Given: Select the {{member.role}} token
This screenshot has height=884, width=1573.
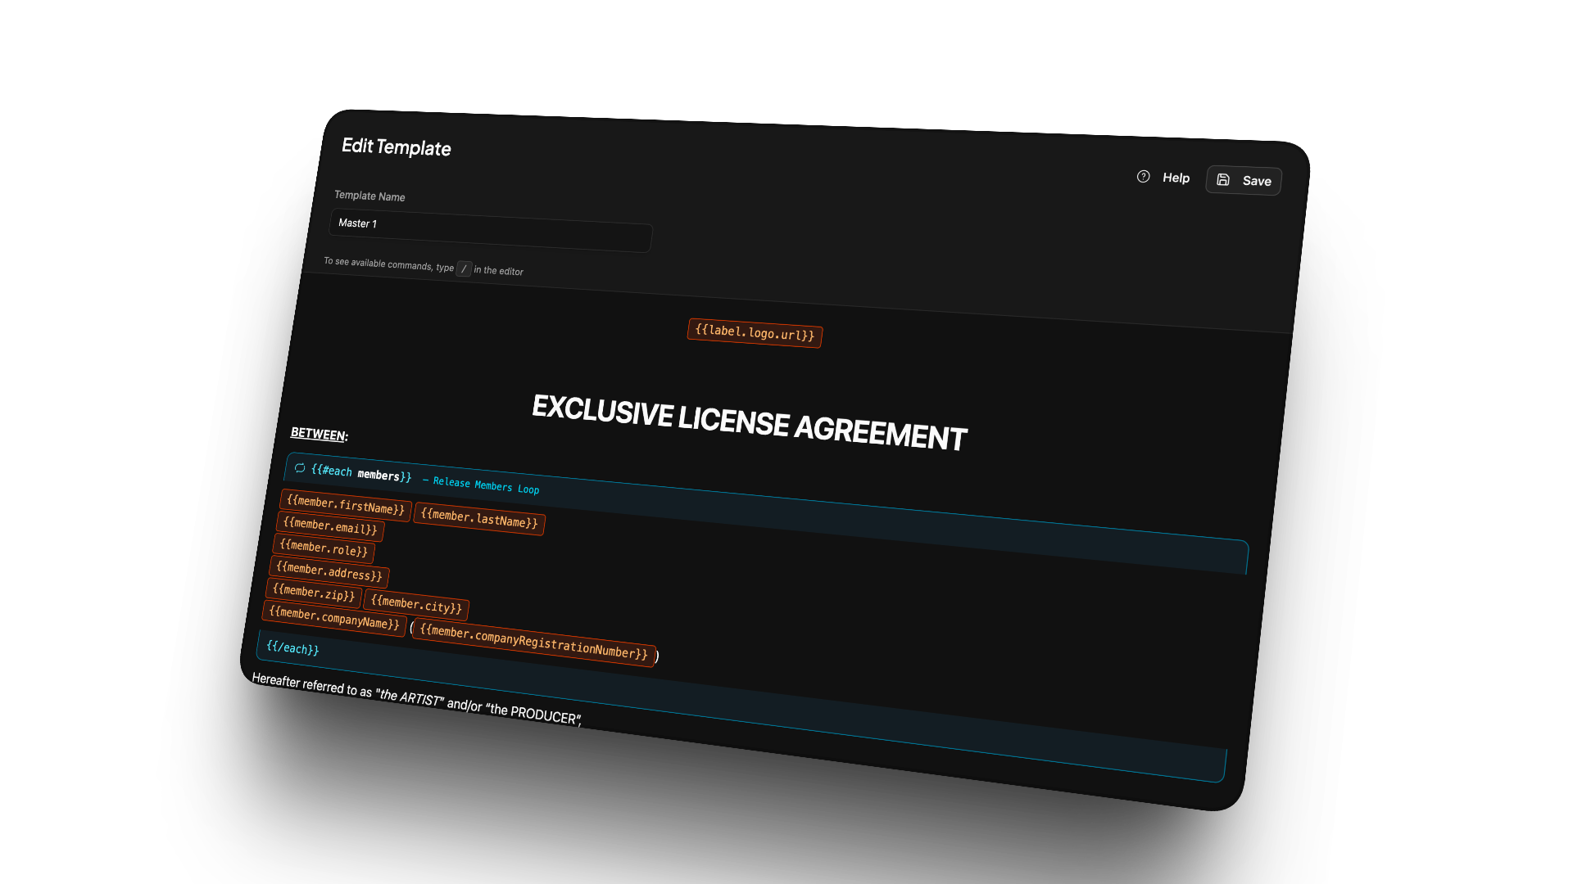Looking at the screenshot, I should point(324,549).
